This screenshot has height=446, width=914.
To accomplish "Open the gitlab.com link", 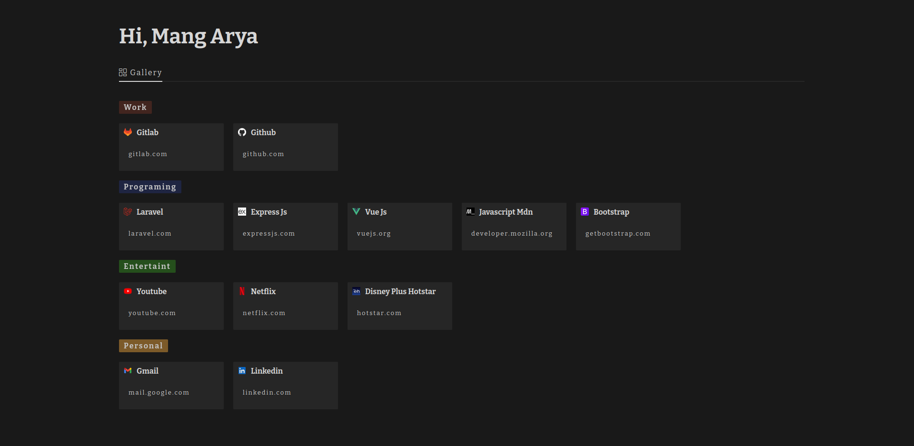I will [148, 154].
